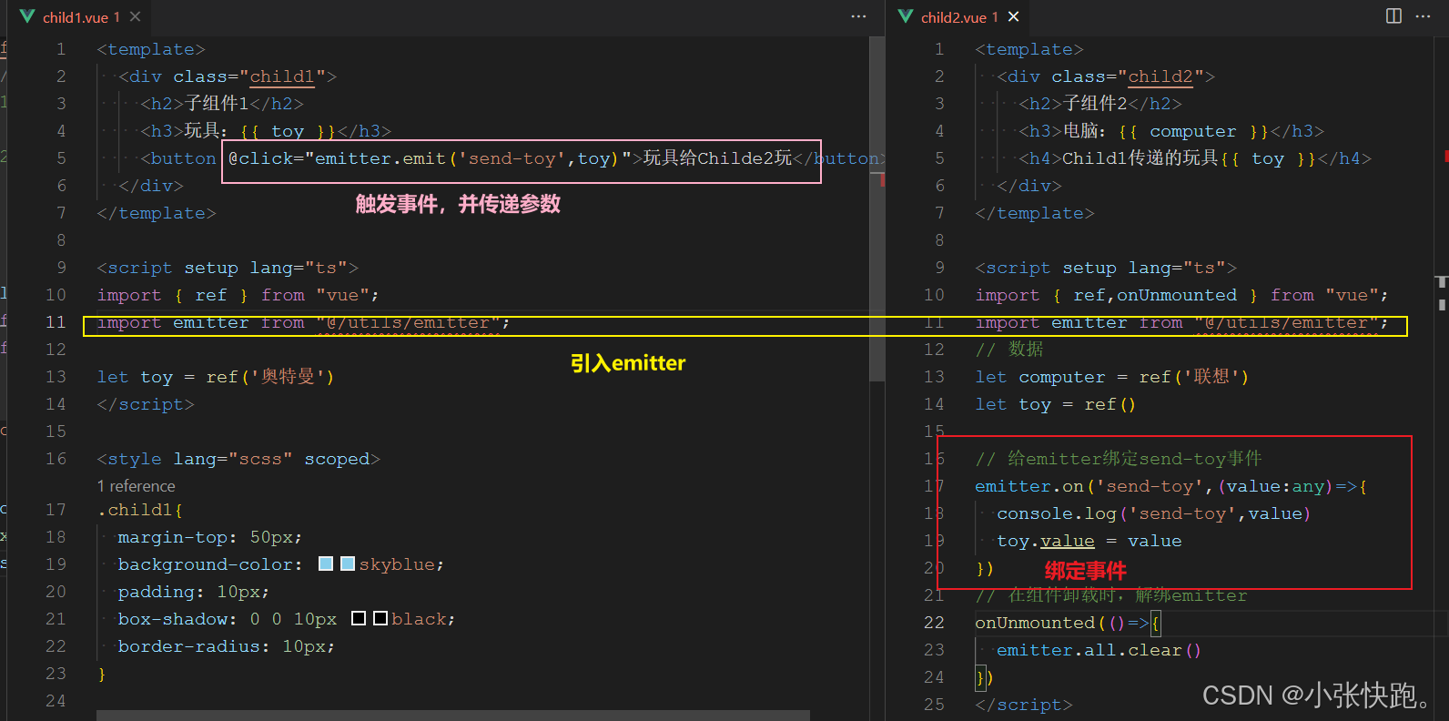Viewport: 1449px width, 721px height.
Task: Click '@/utils/emitter' import path in child2.vue
Action: (x=1287, y=322)
